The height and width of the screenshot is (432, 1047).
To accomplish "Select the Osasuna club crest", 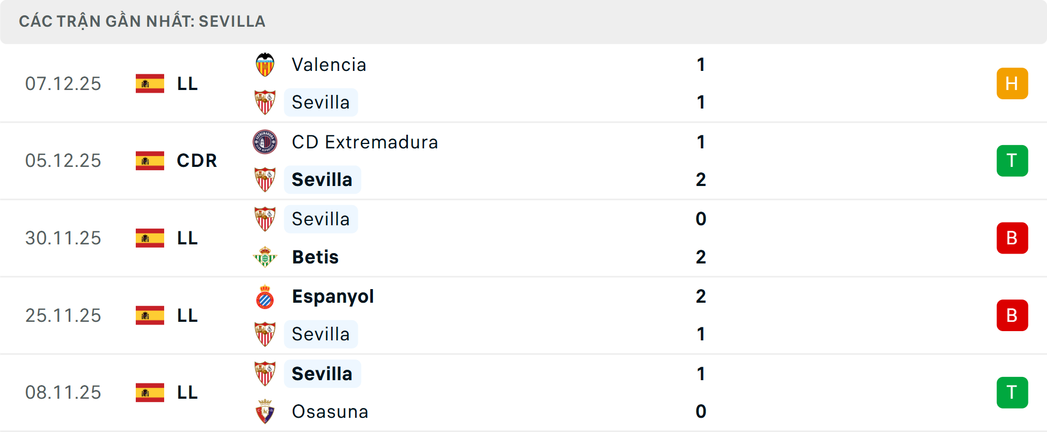I will (265, 412).
